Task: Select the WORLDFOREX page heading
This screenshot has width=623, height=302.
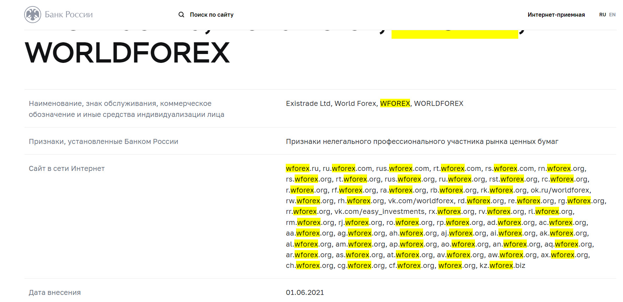Action: point(127,53)
